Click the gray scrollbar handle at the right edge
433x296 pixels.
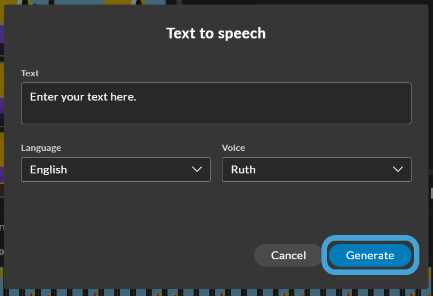(x=432, y=193)
